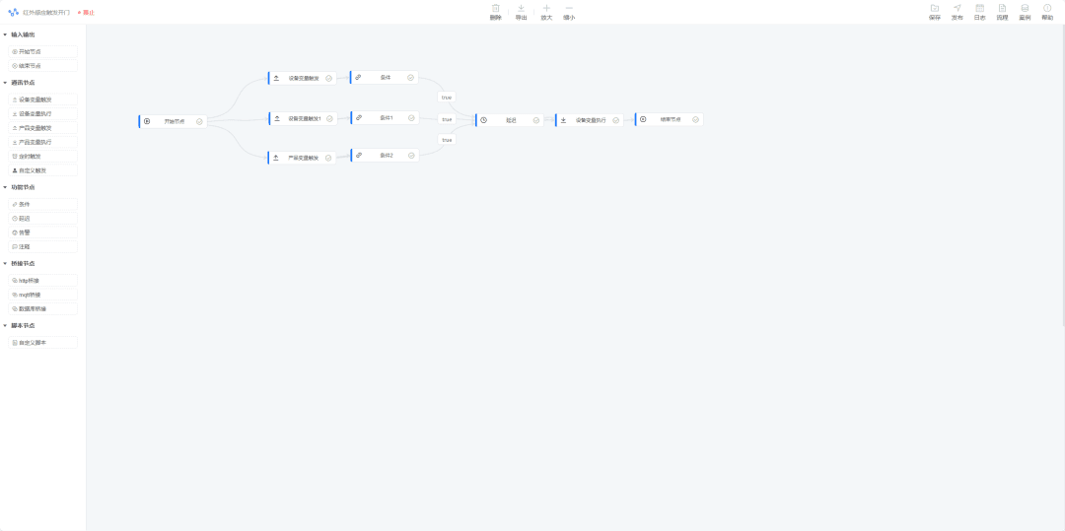
Task: Click the link icon on 条件 canvas node
Action: tap(358, 77)
